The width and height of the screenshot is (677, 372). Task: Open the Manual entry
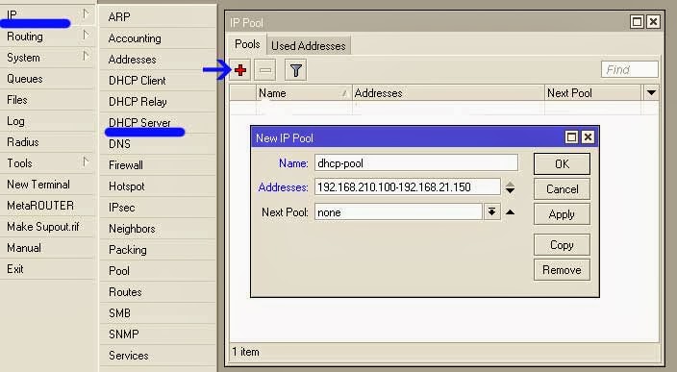(46, 248)
